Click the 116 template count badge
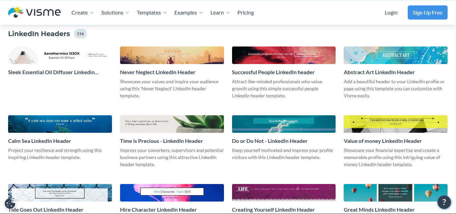Image resolution: width=456 pixels, height=214 pixels. pyautogui.click(x=80, y=33)
